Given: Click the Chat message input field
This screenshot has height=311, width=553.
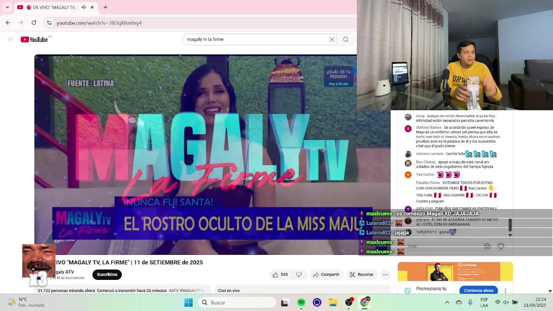Looking at the screenshot, I should pos(443,246).
